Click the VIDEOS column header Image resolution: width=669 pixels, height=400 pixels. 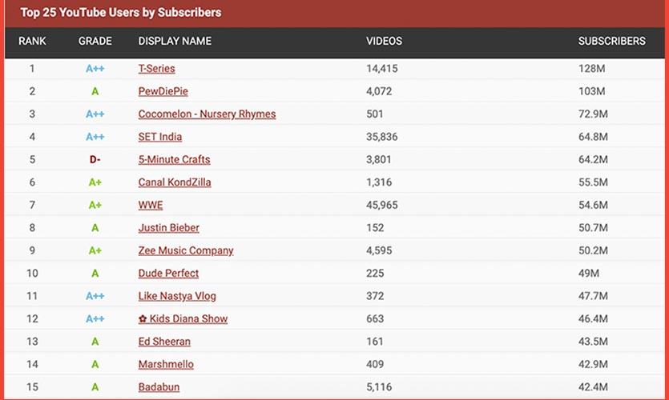(x=384, y=41)
